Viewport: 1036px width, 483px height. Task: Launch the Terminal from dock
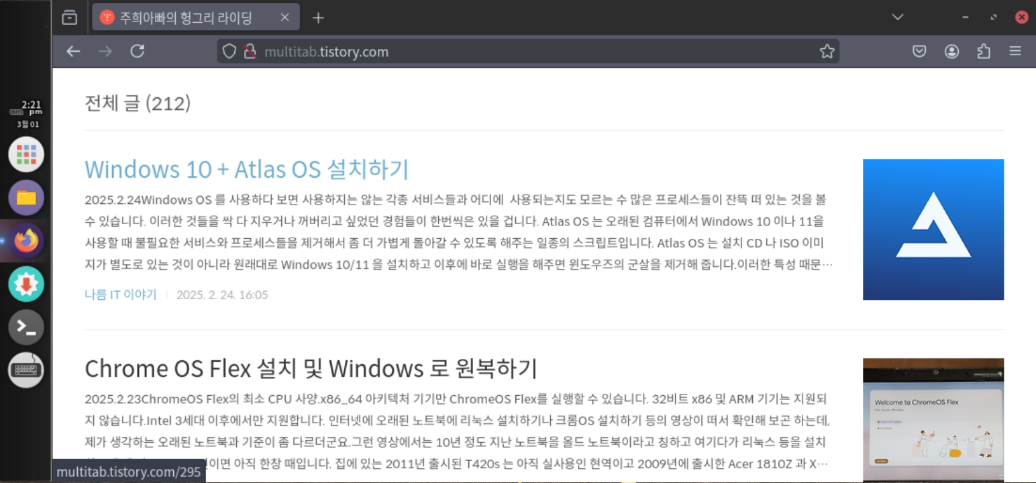coord(26,327)
